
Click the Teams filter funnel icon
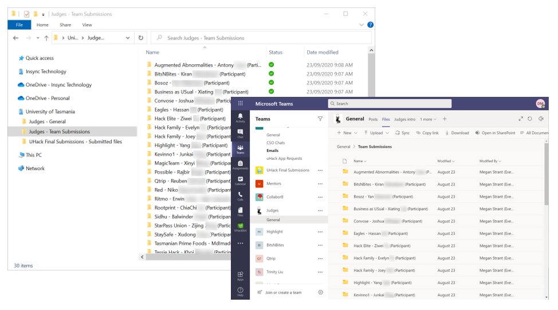320,119
